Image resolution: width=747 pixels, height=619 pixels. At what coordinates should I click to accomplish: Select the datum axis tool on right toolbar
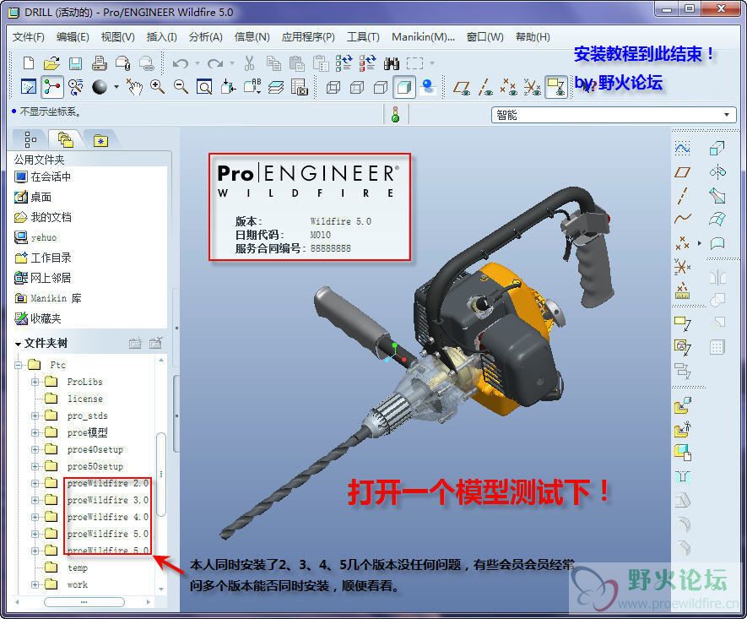[682, 195]
